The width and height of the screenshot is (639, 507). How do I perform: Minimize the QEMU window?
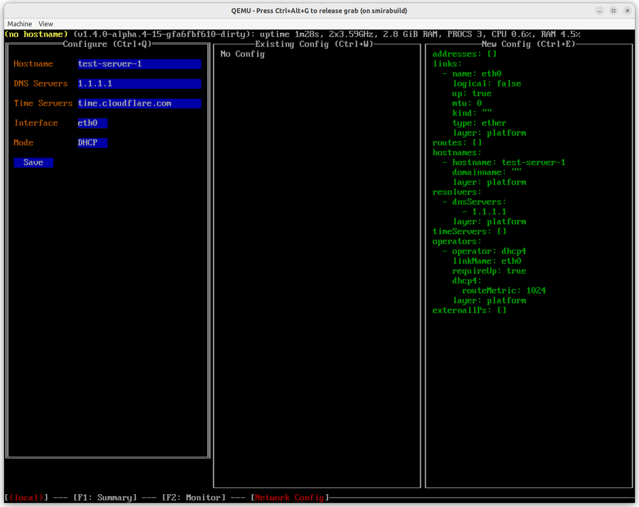click(600, 11)
